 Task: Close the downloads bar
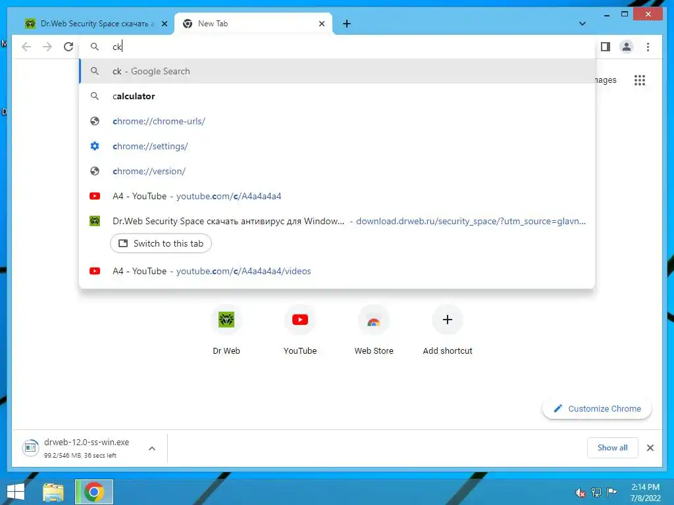click(650, 448)
